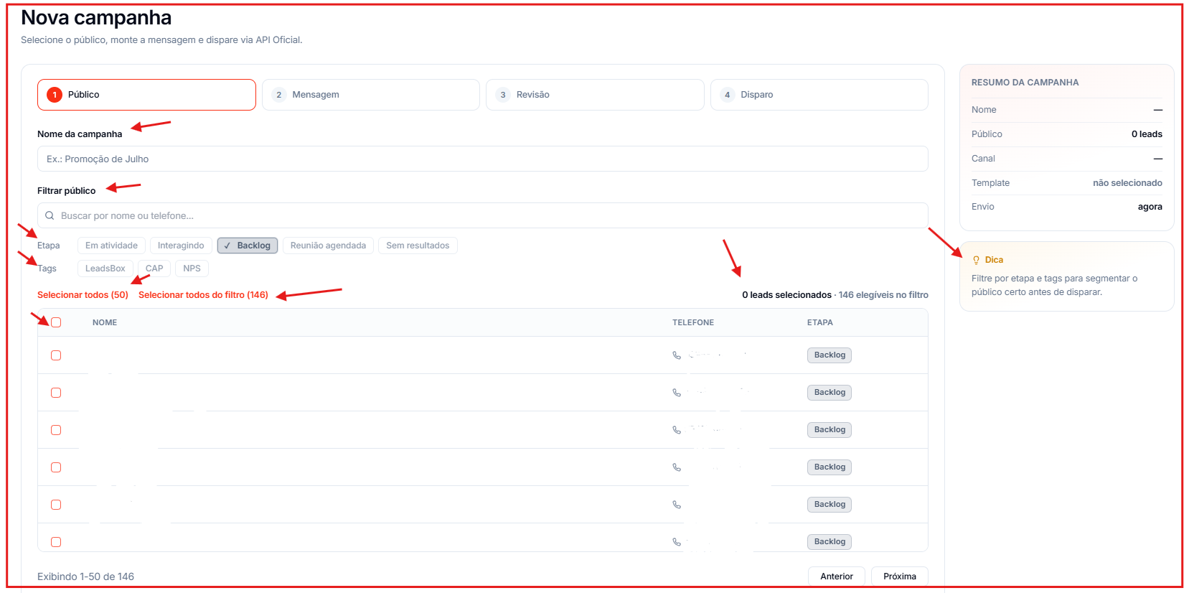Viewport: 1189px width, 593px height.
Task: Click the step number 3 badge
Action: click(x=503, y=95)
